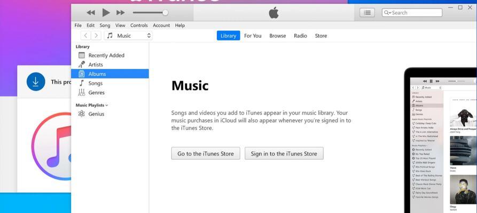The image size is (477, 213).
Task: Select the Library tab
Action: 228,36
